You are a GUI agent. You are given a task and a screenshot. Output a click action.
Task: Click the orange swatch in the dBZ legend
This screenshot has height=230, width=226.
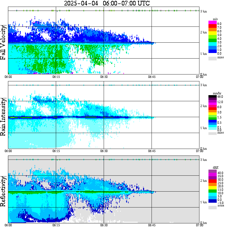pyautogui.click(x=212, y=184)
